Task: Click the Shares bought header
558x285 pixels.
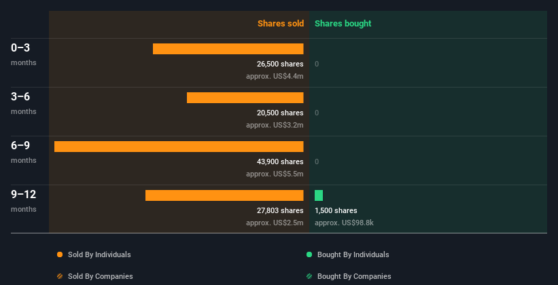Action: (x=343, y=24)
